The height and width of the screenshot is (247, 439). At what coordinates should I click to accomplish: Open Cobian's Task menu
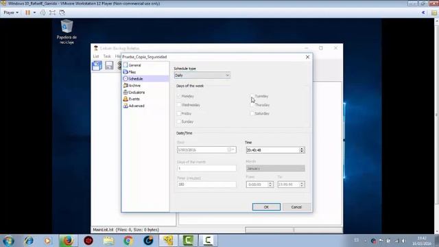point(107,56)
